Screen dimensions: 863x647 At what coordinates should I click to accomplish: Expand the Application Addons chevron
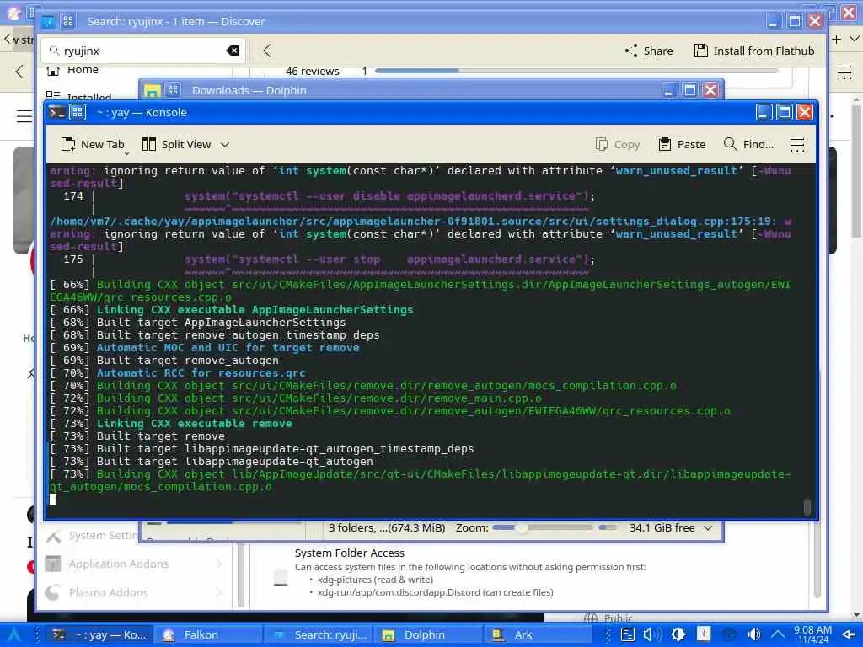219,564
